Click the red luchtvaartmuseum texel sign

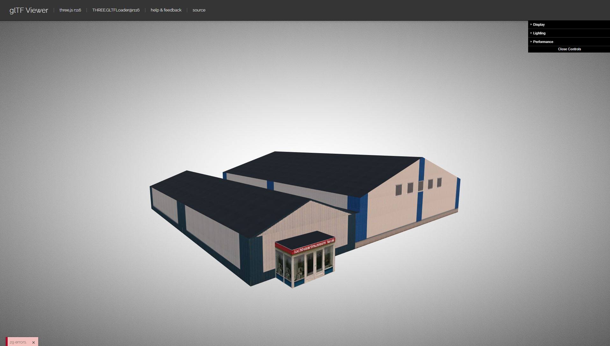313,246
